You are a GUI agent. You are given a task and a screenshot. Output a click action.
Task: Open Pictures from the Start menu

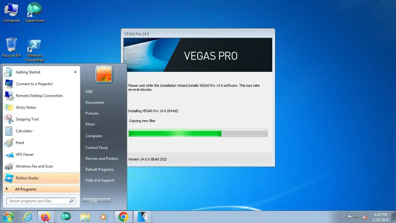[92, 113]
